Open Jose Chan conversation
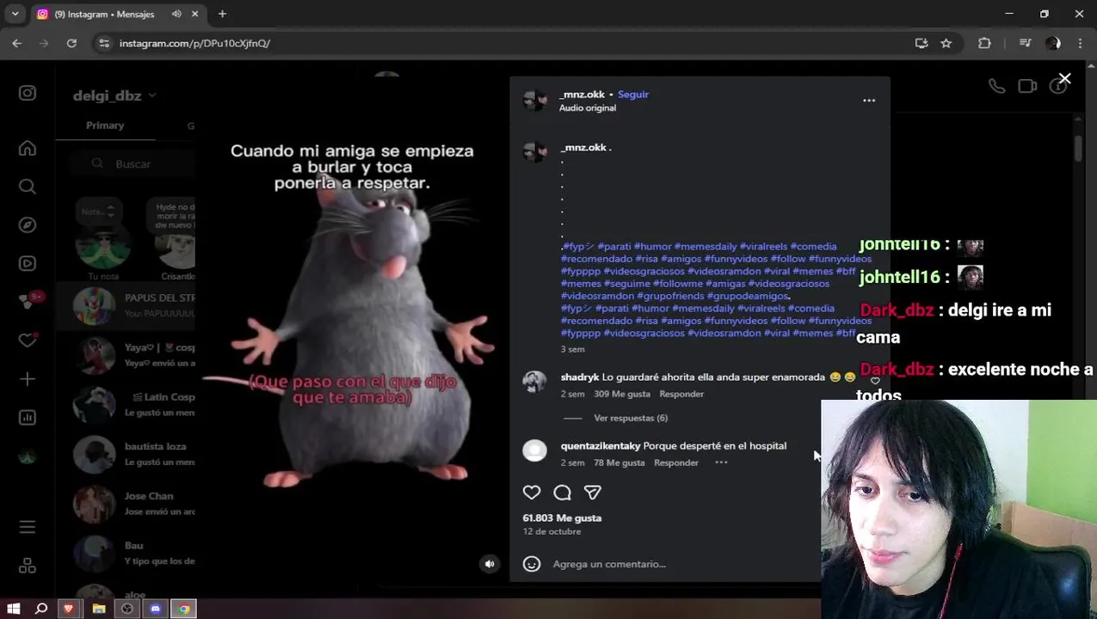Image resolution: width=1097 pixels, height=619 pixels. (126, 504)
